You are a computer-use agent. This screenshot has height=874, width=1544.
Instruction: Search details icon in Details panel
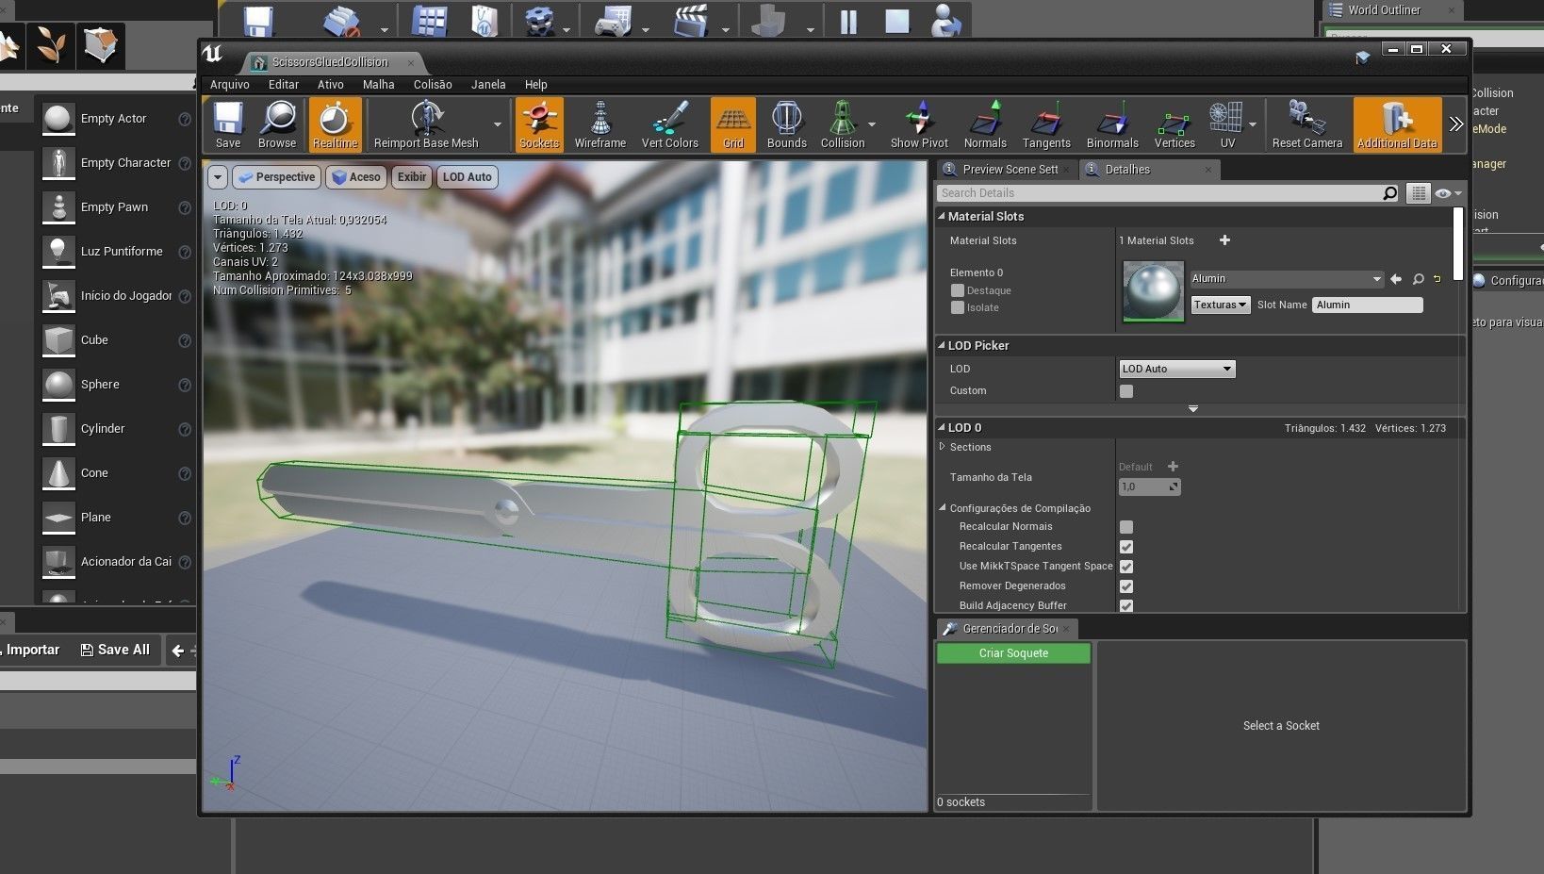coord(1390,193)
